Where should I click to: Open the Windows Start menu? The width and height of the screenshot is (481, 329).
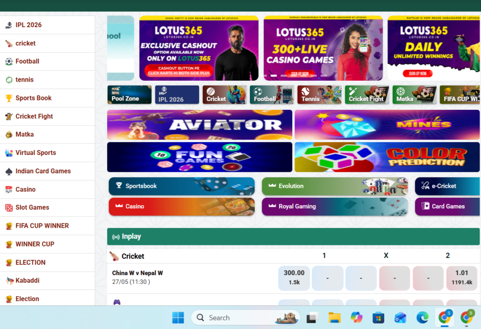(x=178, y=318)
